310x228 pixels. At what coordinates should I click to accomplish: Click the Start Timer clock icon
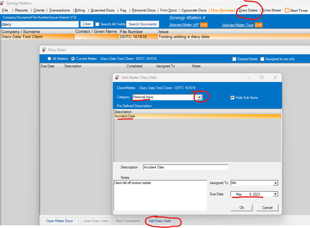pos(287,10)
